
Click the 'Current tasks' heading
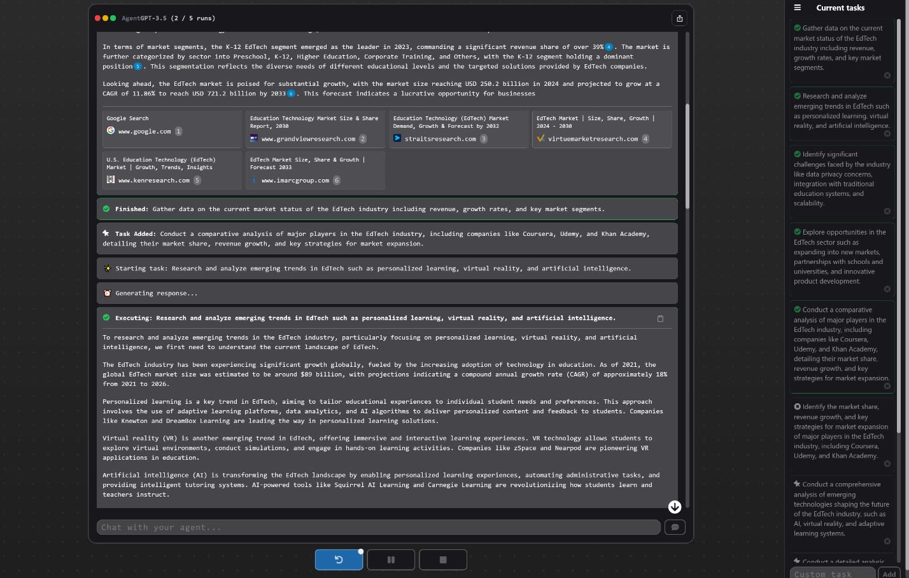pyautogui.click(x=840, y=8)
